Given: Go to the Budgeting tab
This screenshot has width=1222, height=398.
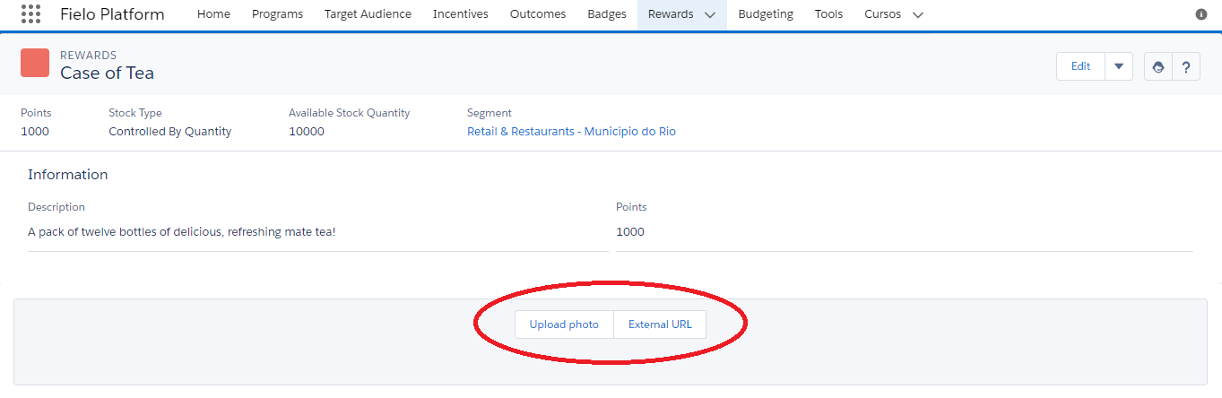Looking at the screenshot, I should point(766,14).
